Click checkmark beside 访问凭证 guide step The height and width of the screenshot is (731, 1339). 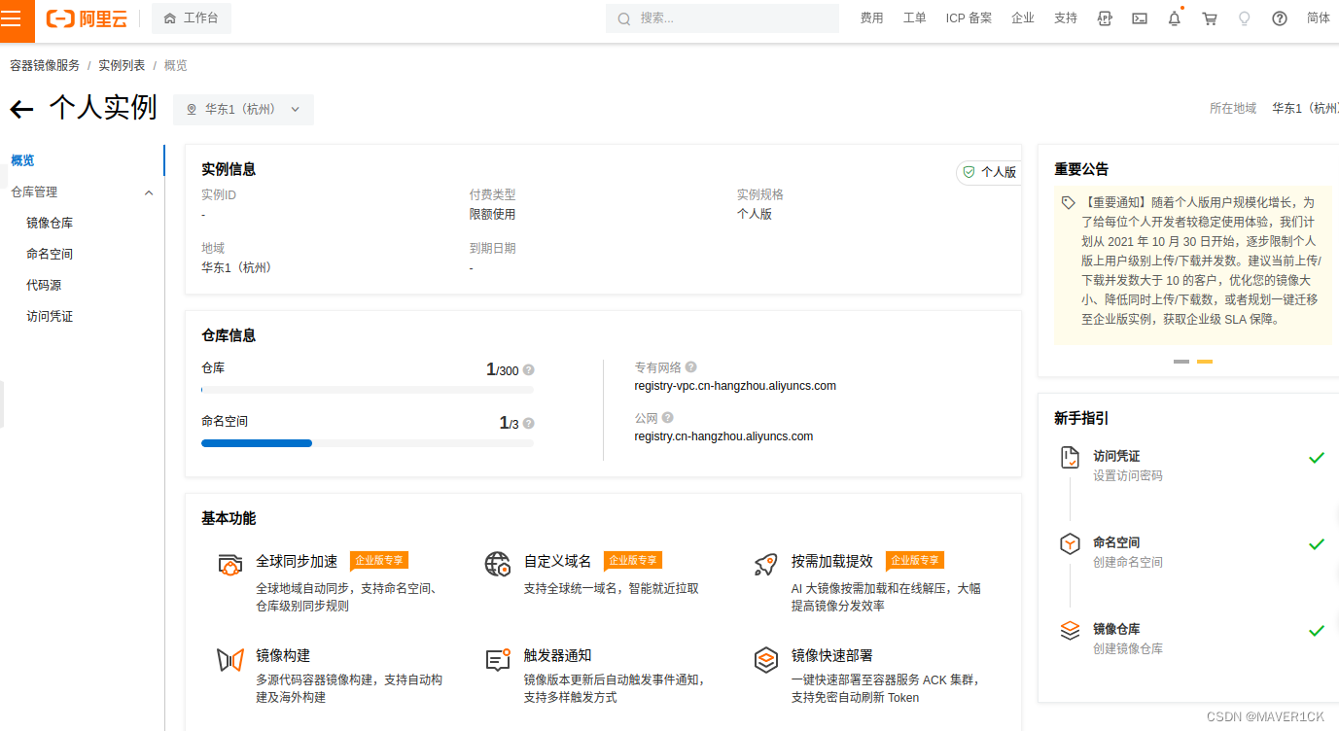(x=1317, y=457)
